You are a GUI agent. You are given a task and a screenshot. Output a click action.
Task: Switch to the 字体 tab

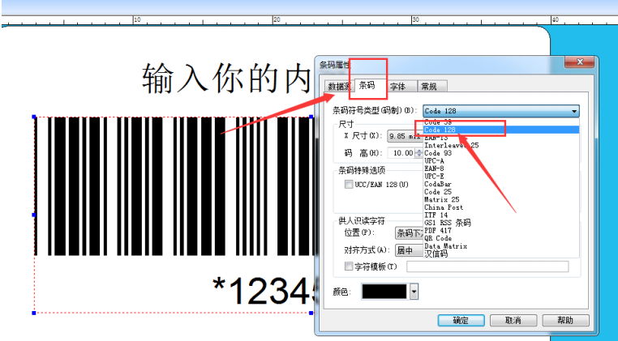click(x=398, y=86)
